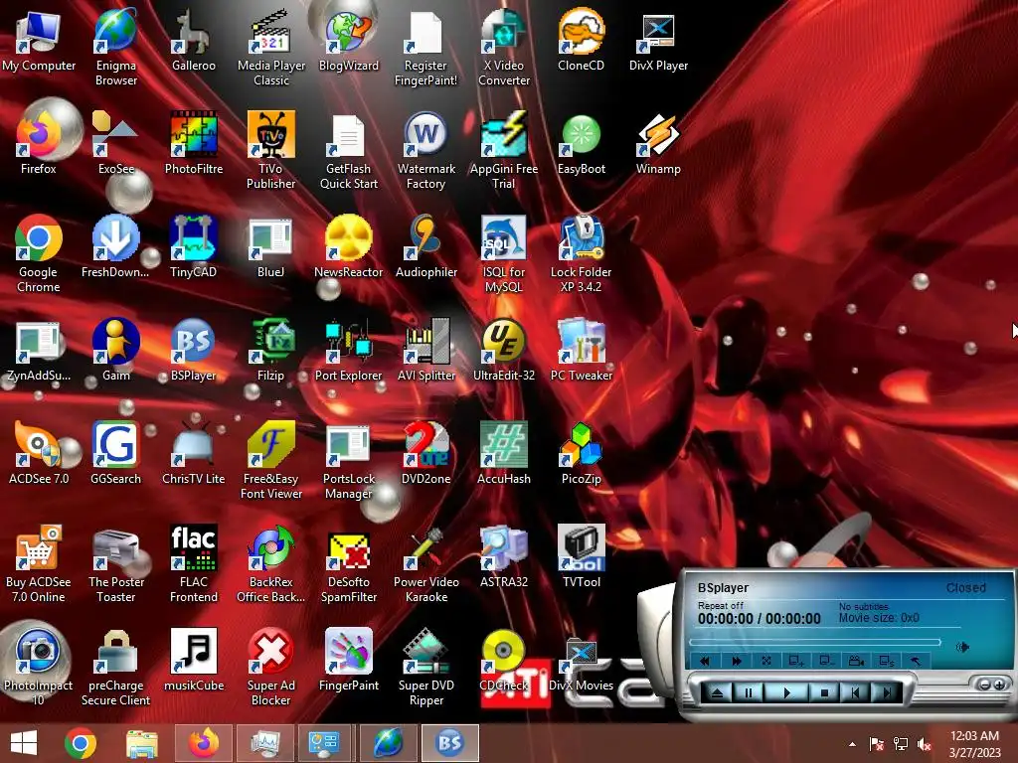Select the AVI Splitter desktop icon
This screenshot has height=763, width=1018.
tap(425, 351)
